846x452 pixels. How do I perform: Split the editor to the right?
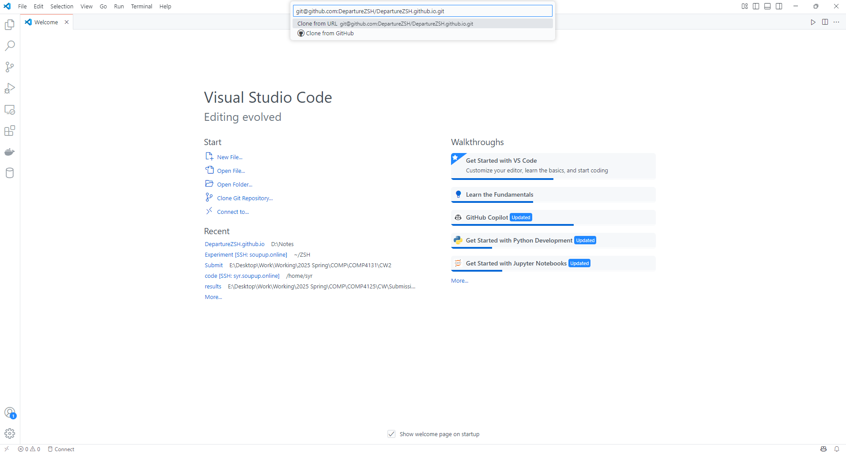coord(825,22)
